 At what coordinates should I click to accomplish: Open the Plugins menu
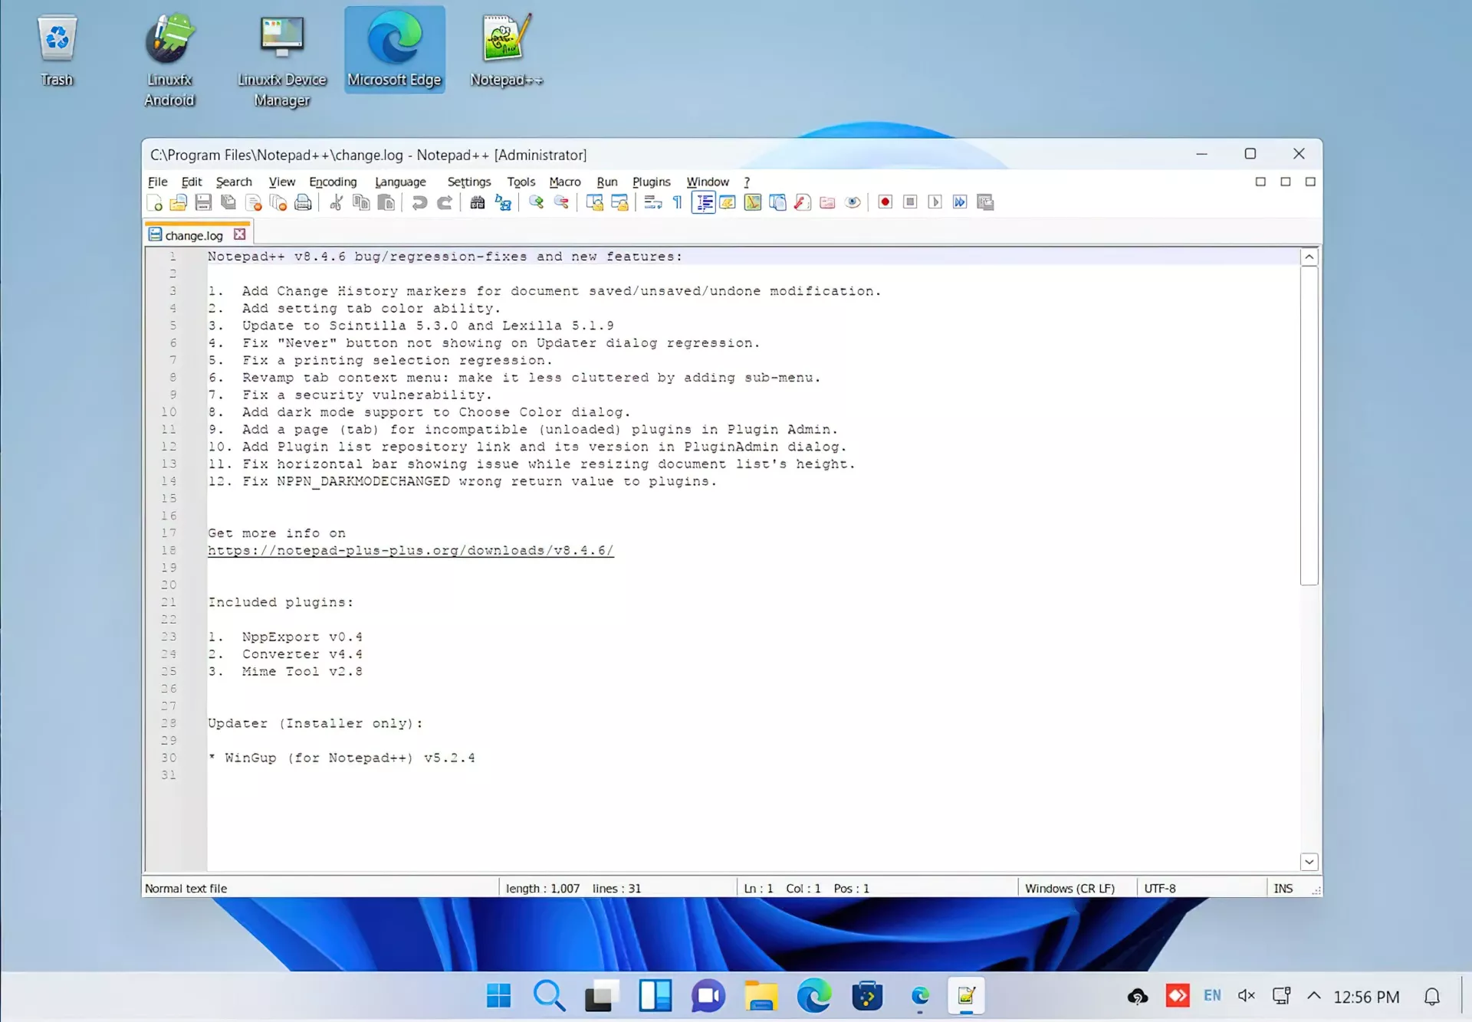[652, 182]
